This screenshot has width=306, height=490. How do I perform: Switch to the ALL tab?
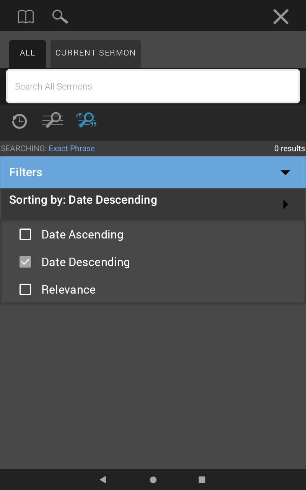28,54
